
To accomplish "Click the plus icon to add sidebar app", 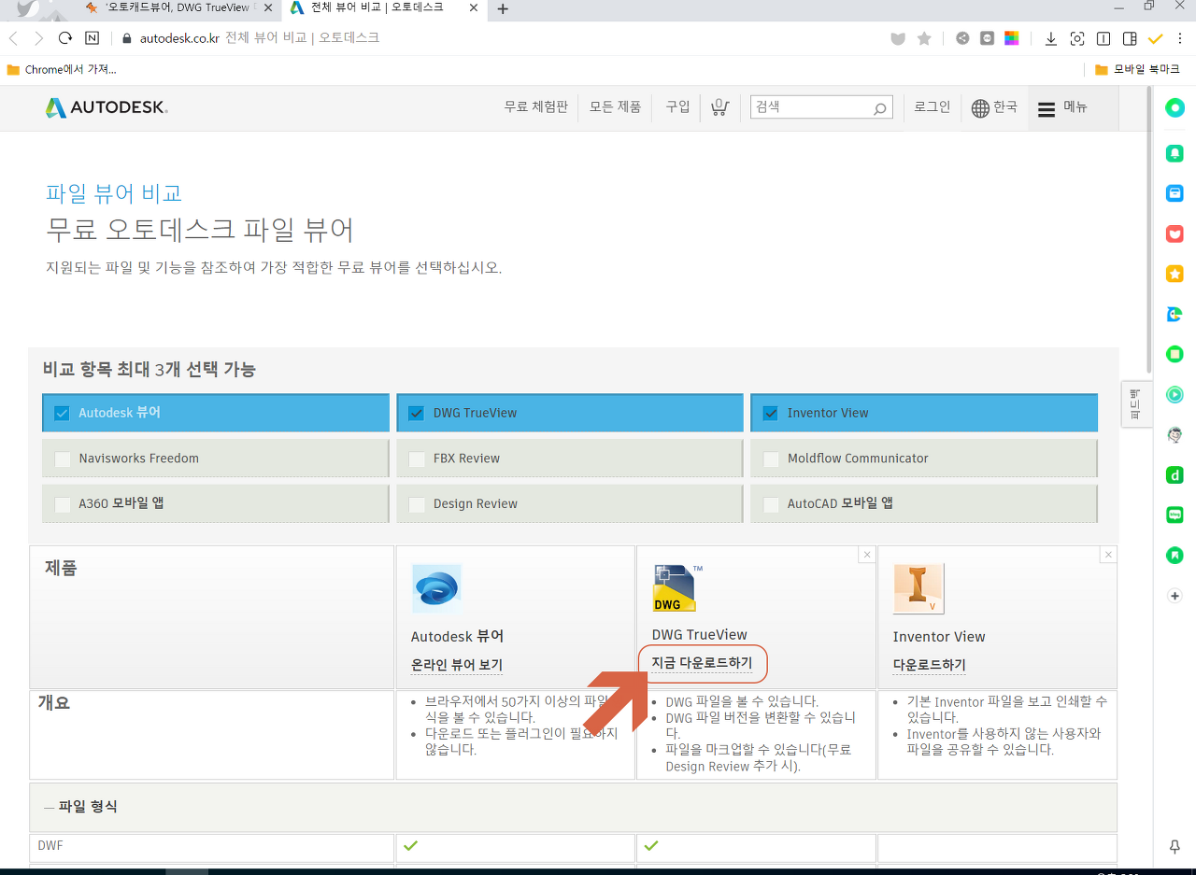I will point(1175,596).
